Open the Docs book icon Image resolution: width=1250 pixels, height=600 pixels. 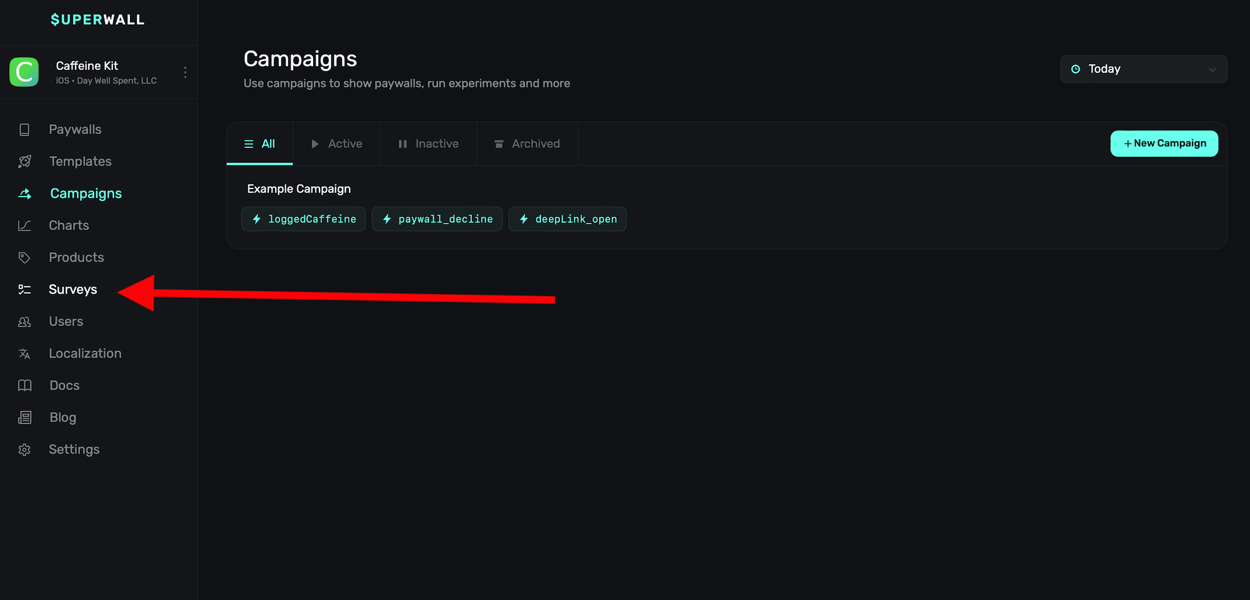tap(24, 386)
